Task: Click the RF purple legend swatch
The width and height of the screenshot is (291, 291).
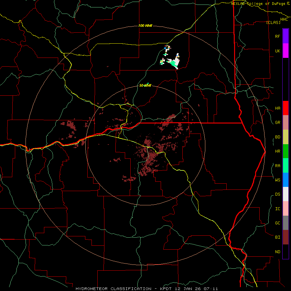Action: point(286,36)
